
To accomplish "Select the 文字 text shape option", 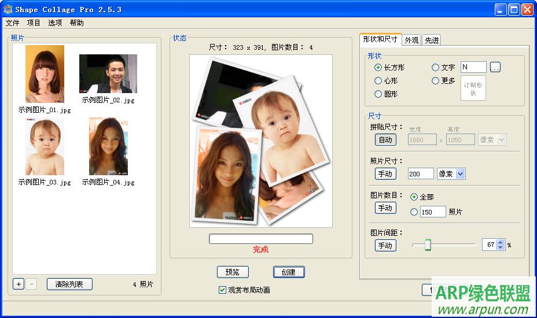I will point(443,68).
